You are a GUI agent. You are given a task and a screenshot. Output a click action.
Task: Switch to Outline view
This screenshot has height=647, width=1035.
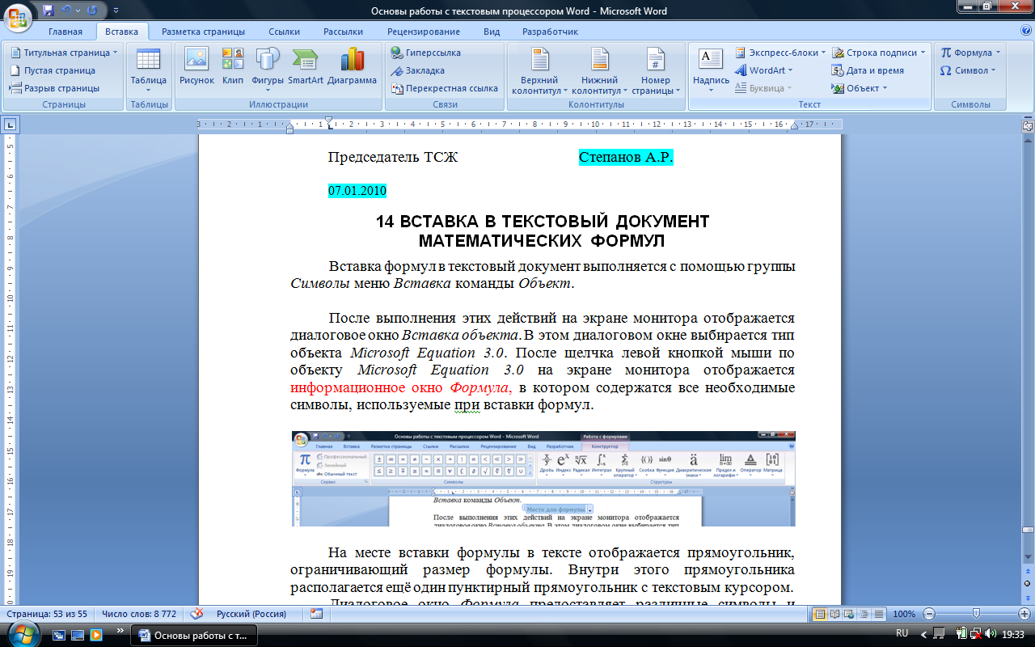tap(865, 614)
